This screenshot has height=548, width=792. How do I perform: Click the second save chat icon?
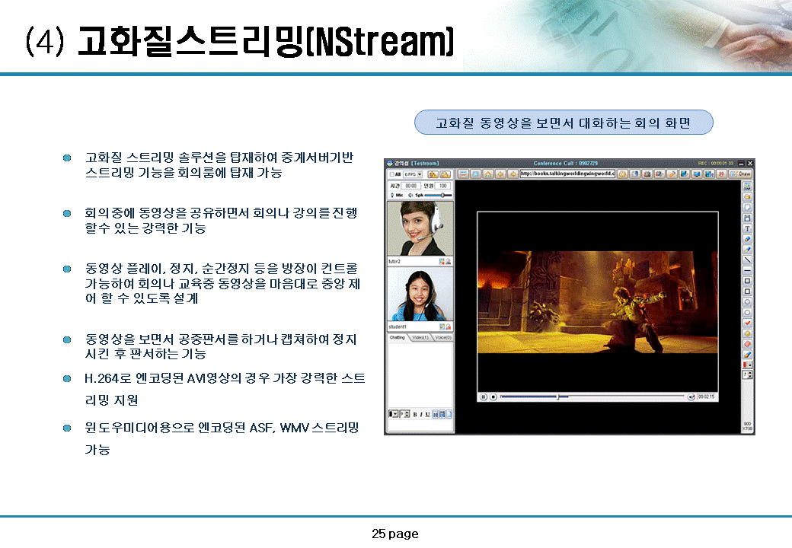click(442, 414)
